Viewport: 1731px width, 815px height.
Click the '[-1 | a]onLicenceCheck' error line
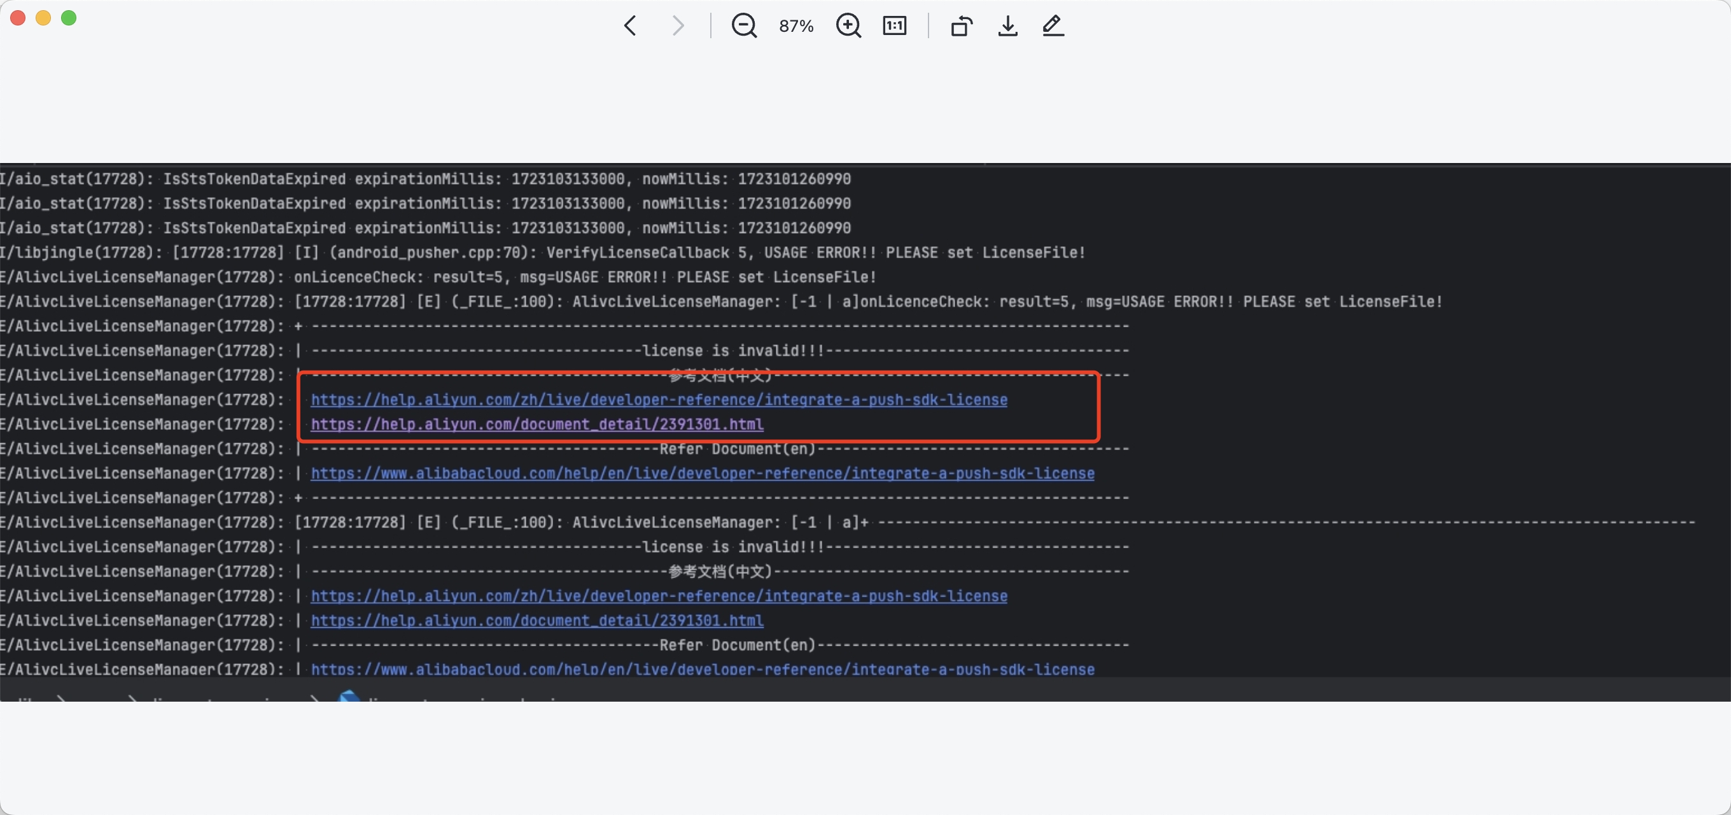pos(721,301)
